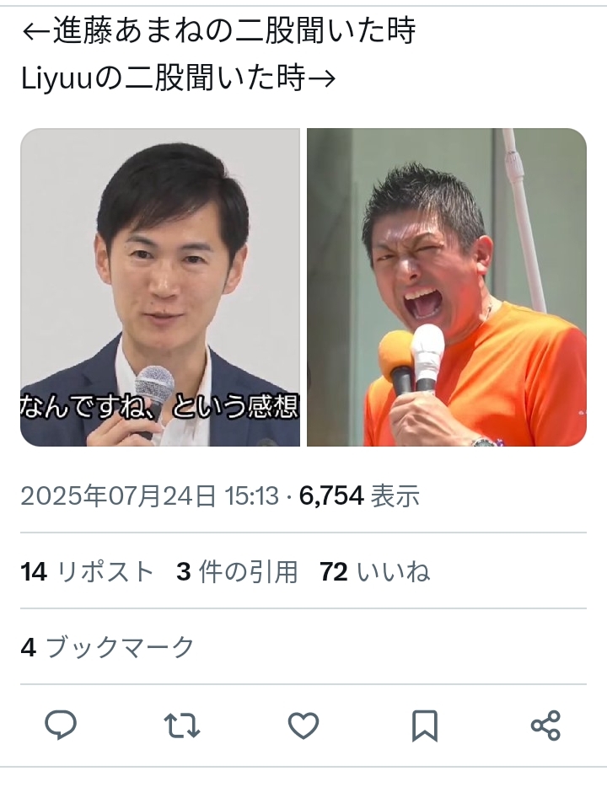Like the post with the heart icon
Screen dimensions: 607x787
[x=303, y=725]
